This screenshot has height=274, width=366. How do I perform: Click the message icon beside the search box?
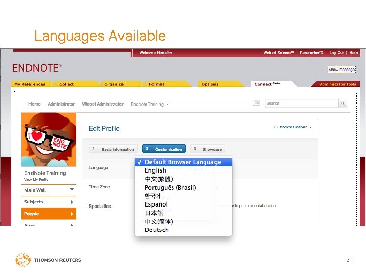point(256,102)
